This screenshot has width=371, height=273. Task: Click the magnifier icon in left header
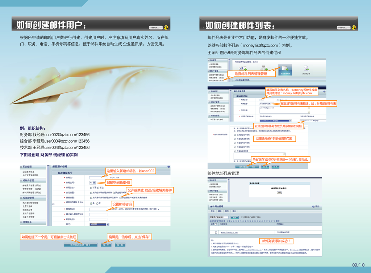(x=166, y=28)
